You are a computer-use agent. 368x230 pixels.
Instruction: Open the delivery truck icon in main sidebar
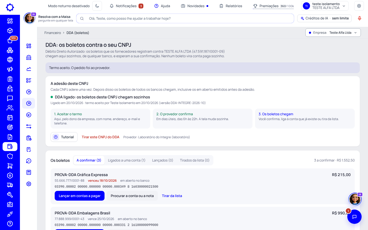10,185
